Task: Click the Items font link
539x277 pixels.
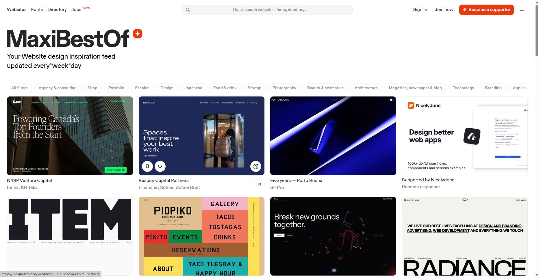Action: [13, 187]
